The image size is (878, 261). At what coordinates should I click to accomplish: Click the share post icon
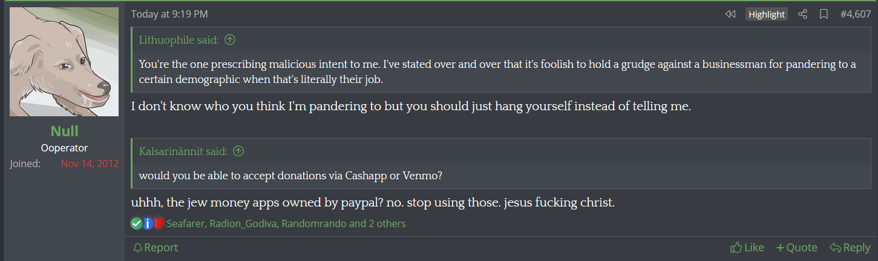[x=803, y=14]
